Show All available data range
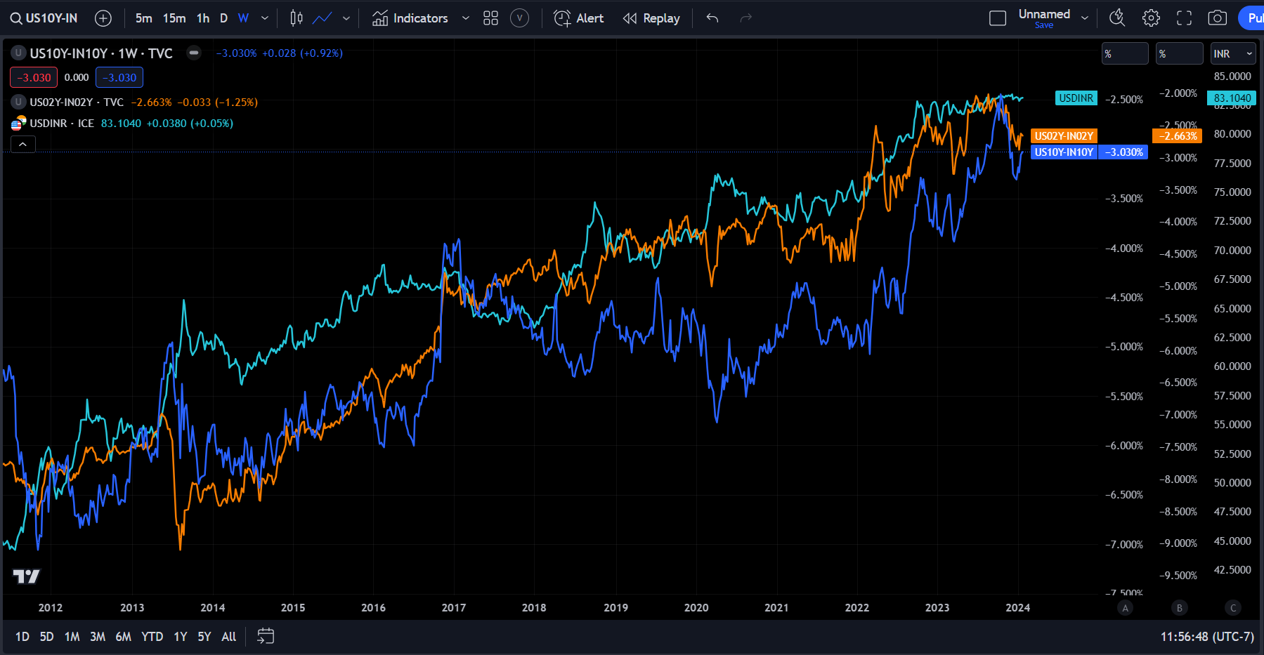The height and width of the screenshot is (655, 1264). (x=229, y=637)
